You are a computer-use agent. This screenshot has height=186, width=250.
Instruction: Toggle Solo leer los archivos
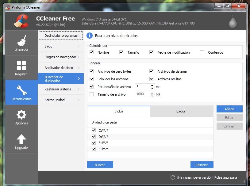tap(91, 79)
